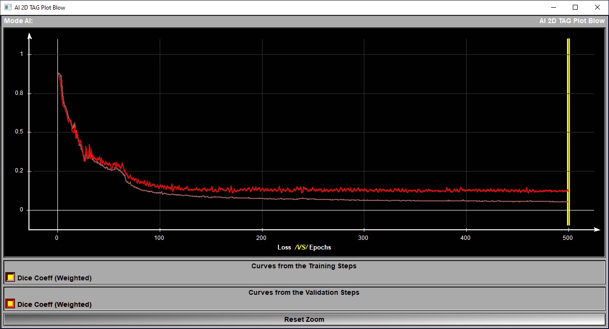This screenshot has height=329, width=609.
Task: Click the x-axis tick label 100
Action: pyautogui.click(x=159, y=238)
